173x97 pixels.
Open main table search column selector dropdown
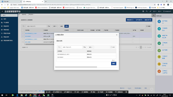pyautogui.click(x=24, y=26)
